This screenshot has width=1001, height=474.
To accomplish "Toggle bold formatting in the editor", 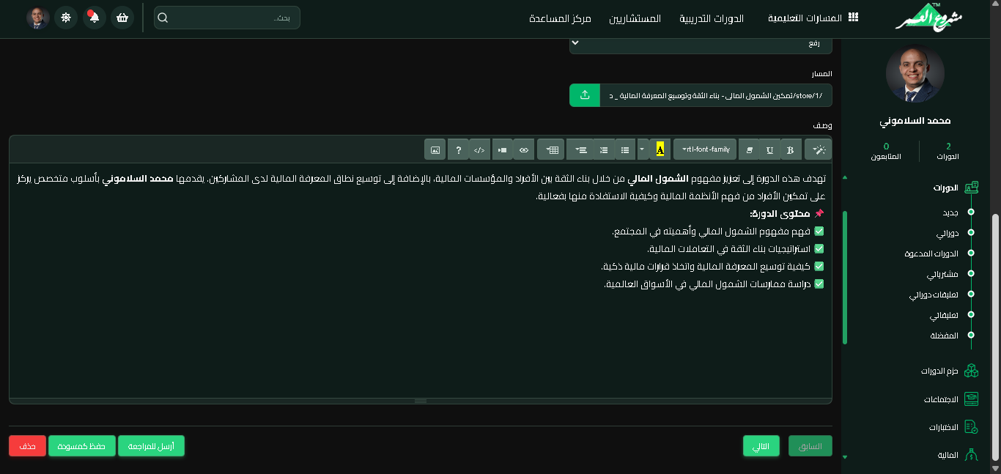I will [791, 149].
